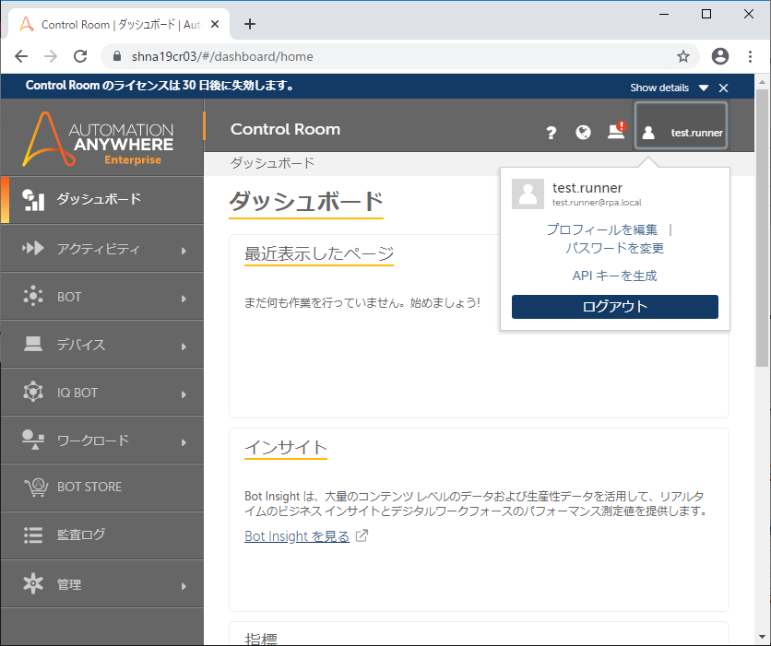771x646 pixels.
Task: Open デバイス sidebar menu
Action: (x=102, y=345)
